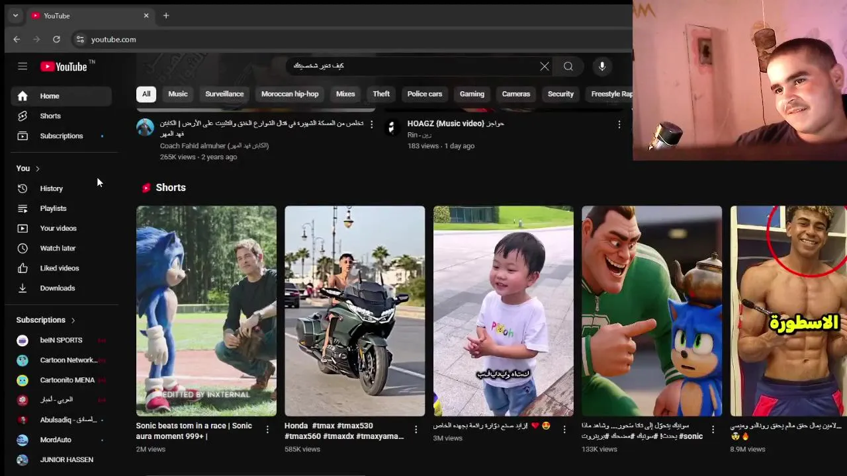Image resolution: width=847 pixels, height=476 pixels.
Task: Play the Sonic teapot animated short
Action: [652, 311]
